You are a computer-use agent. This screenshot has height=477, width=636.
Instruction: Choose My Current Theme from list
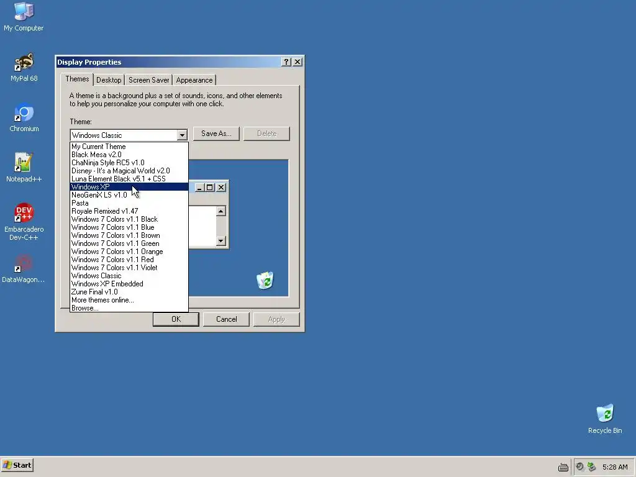click(129, 147)
